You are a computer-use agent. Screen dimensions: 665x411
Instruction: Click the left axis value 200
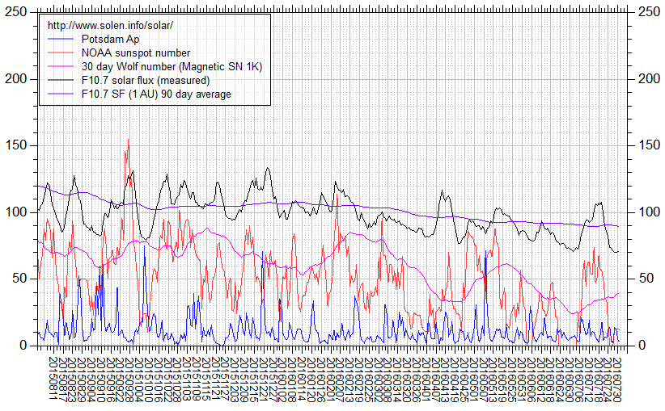tap(15, 79)
